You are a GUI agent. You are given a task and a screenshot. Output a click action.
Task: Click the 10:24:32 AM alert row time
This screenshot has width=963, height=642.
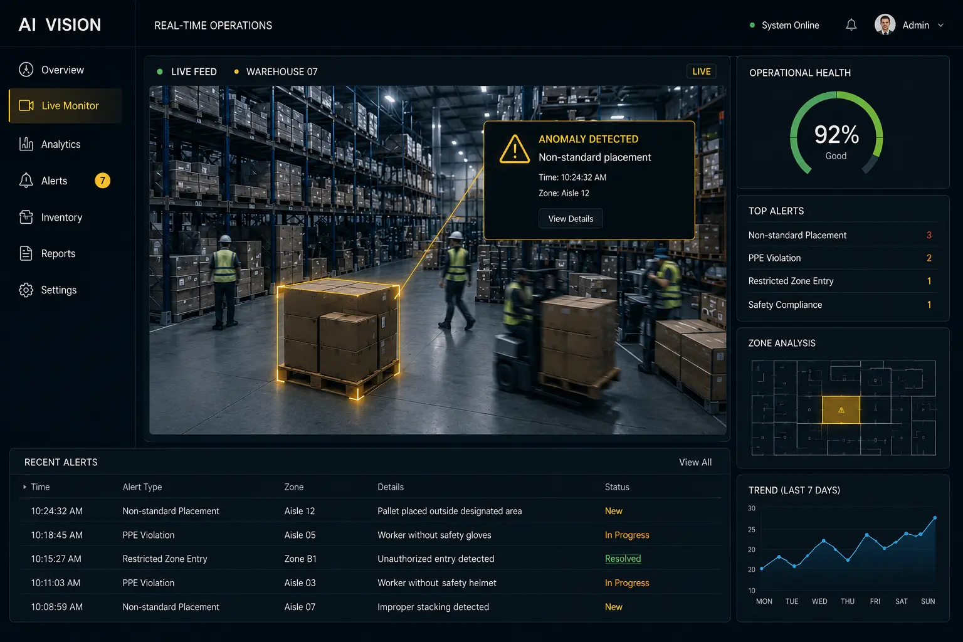(56, 511)
